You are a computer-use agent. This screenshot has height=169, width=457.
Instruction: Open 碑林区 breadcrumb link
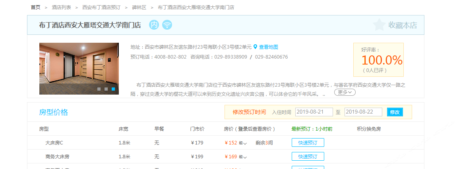(139, 7)
